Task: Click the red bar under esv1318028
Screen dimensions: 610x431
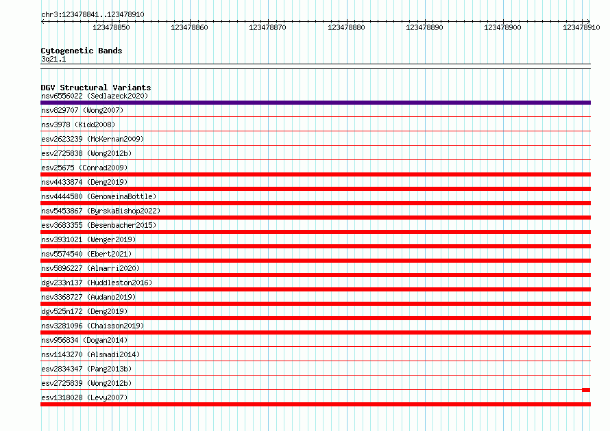Action: point(315,404)
